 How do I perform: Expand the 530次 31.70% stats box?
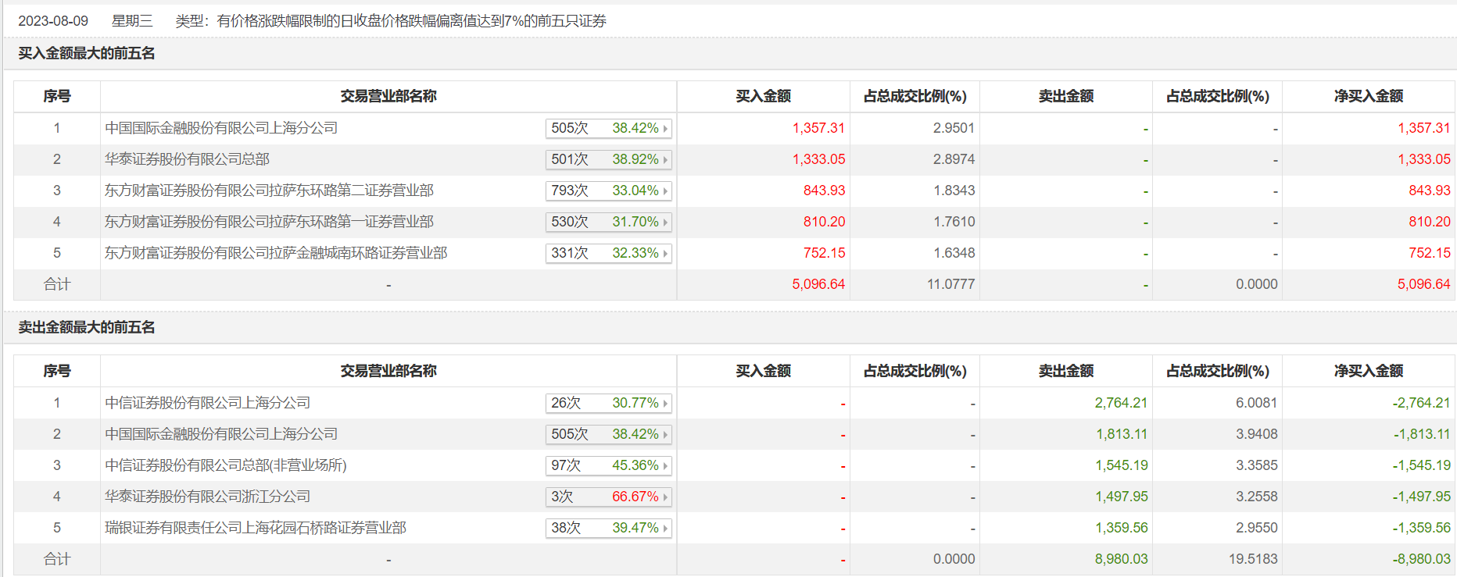609,222
